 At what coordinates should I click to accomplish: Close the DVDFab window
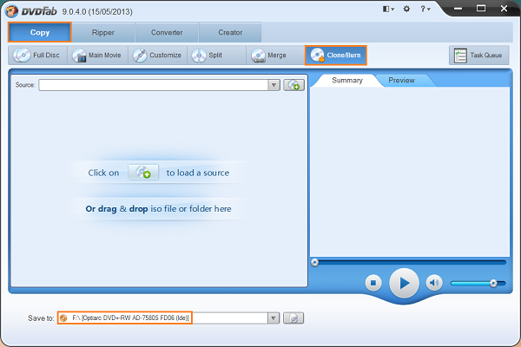click(504, 9)
